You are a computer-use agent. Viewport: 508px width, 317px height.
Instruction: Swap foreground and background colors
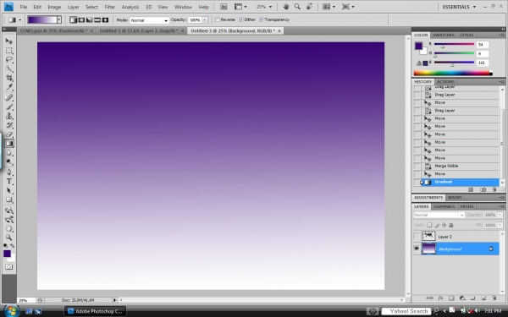(x=13, y=246)
